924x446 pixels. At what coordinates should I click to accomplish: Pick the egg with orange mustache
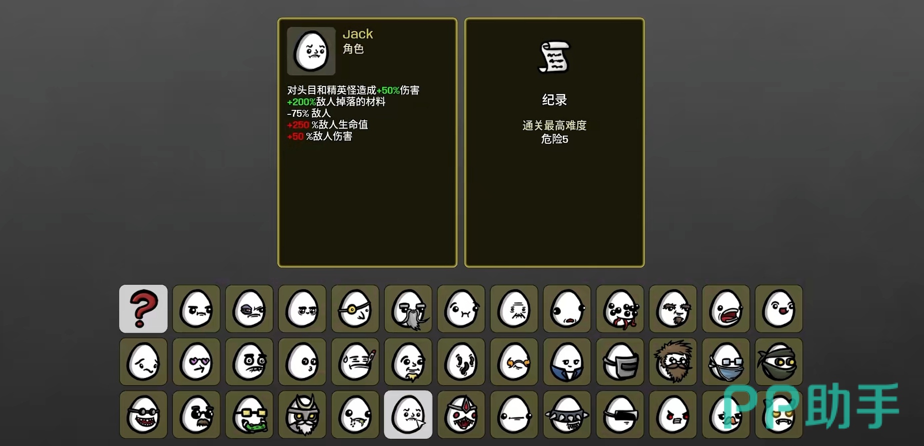[x=514, y=362]
